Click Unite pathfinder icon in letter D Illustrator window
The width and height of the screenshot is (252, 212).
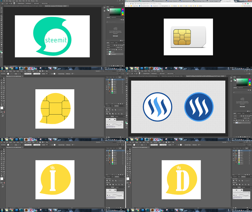pyautogui.click(x=233, y=181)
